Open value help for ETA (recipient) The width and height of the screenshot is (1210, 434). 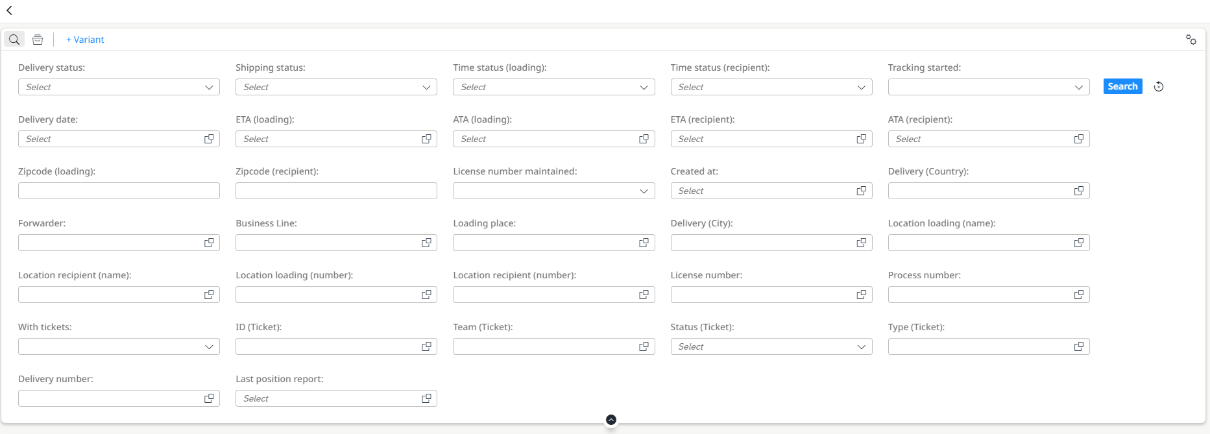[862, 139]
